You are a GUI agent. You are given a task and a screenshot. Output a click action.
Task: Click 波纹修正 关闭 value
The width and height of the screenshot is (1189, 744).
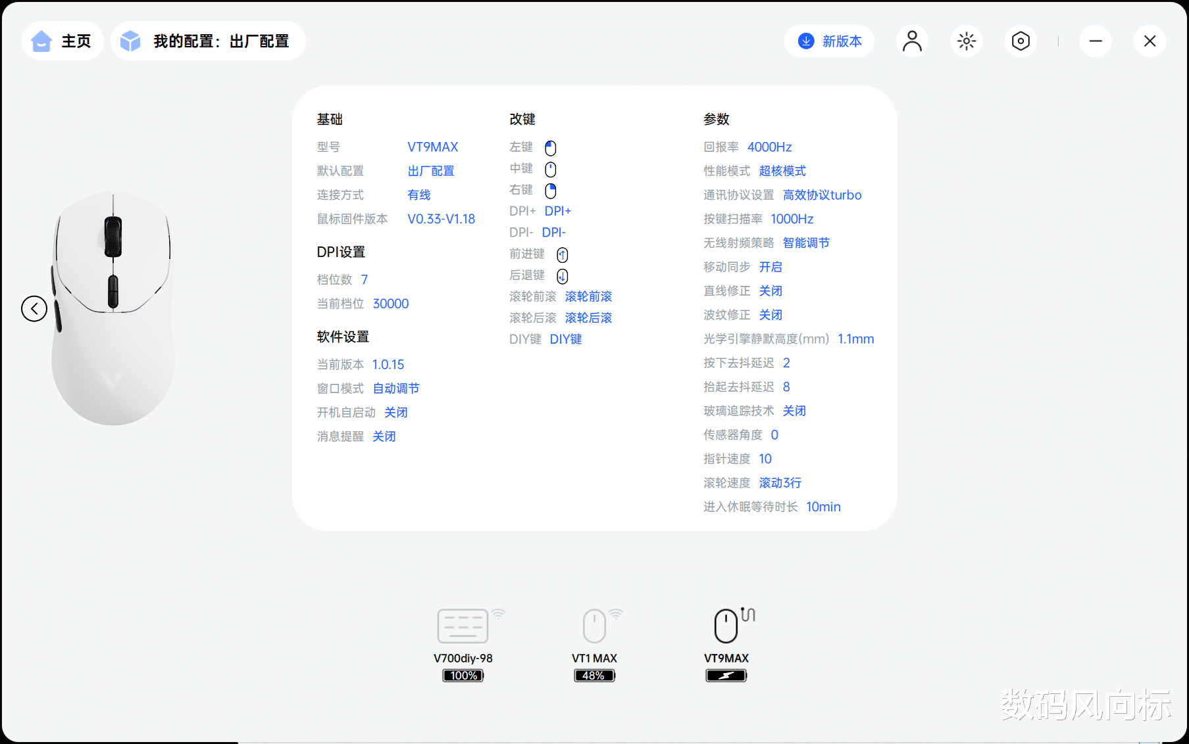click(771, 315)
